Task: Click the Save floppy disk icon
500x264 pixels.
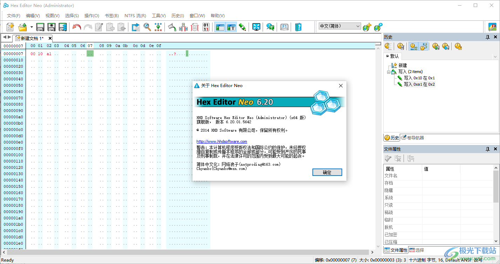Action: click(x=40, y=27)
